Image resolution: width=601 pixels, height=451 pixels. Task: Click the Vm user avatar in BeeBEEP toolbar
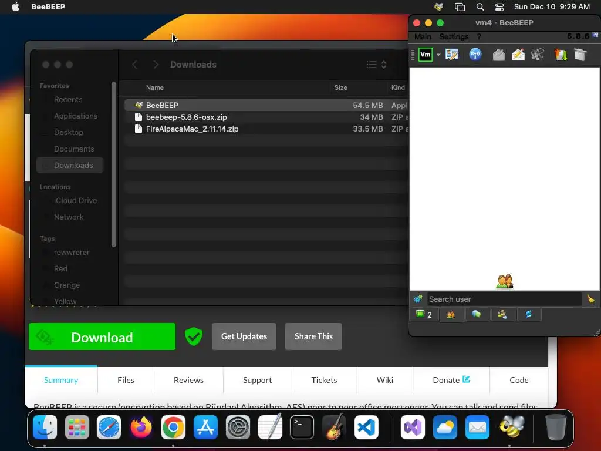click(425, 55)
